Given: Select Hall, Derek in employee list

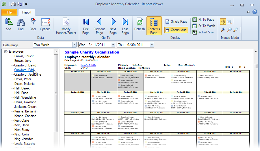Looking at the screenshot, I should click(x=22, y=88).
